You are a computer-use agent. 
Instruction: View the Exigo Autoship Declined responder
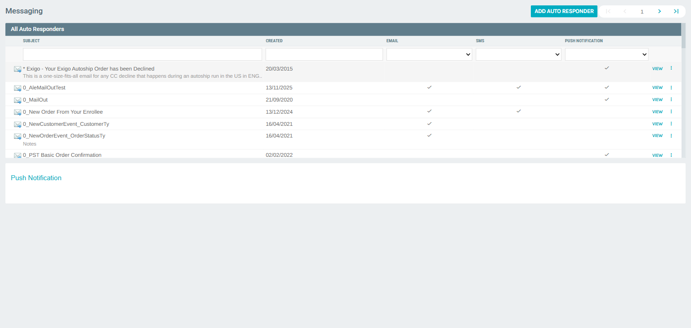tap(657, 69)
